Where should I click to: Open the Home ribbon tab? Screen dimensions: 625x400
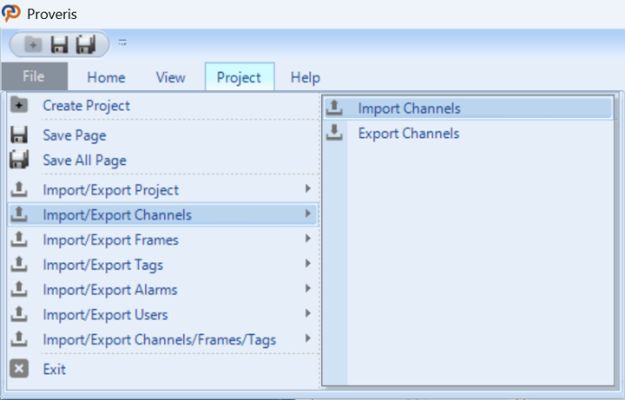(106, 77)
